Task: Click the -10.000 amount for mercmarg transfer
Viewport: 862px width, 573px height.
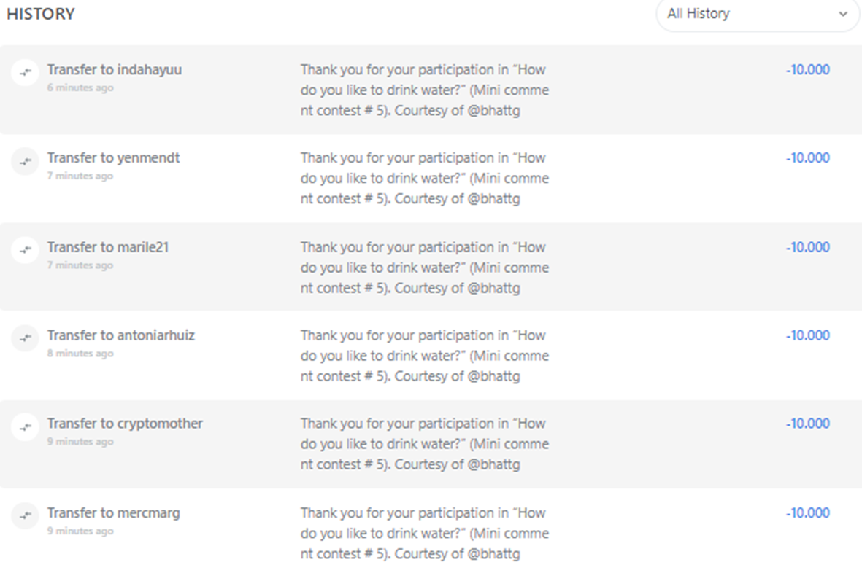Action: (807, 512)
